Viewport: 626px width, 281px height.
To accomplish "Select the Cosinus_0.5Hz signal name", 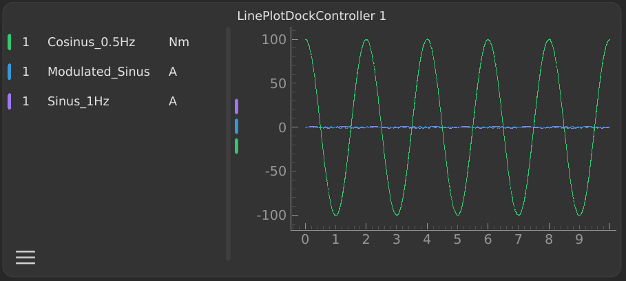I will 91,42.
